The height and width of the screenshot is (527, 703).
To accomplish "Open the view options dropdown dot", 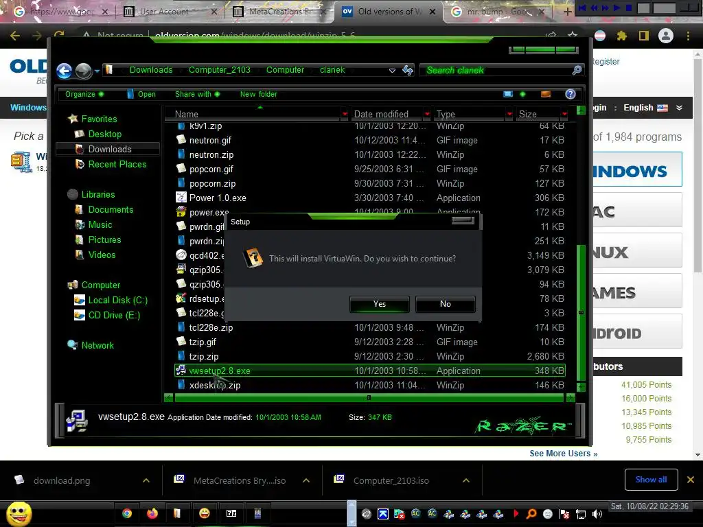I will 522,94.
